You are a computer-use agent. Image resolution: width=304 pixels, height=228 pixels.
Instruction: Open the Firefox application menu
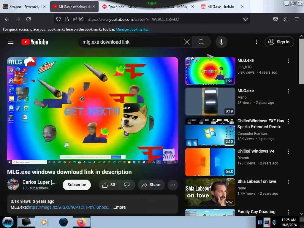(297, 19)
